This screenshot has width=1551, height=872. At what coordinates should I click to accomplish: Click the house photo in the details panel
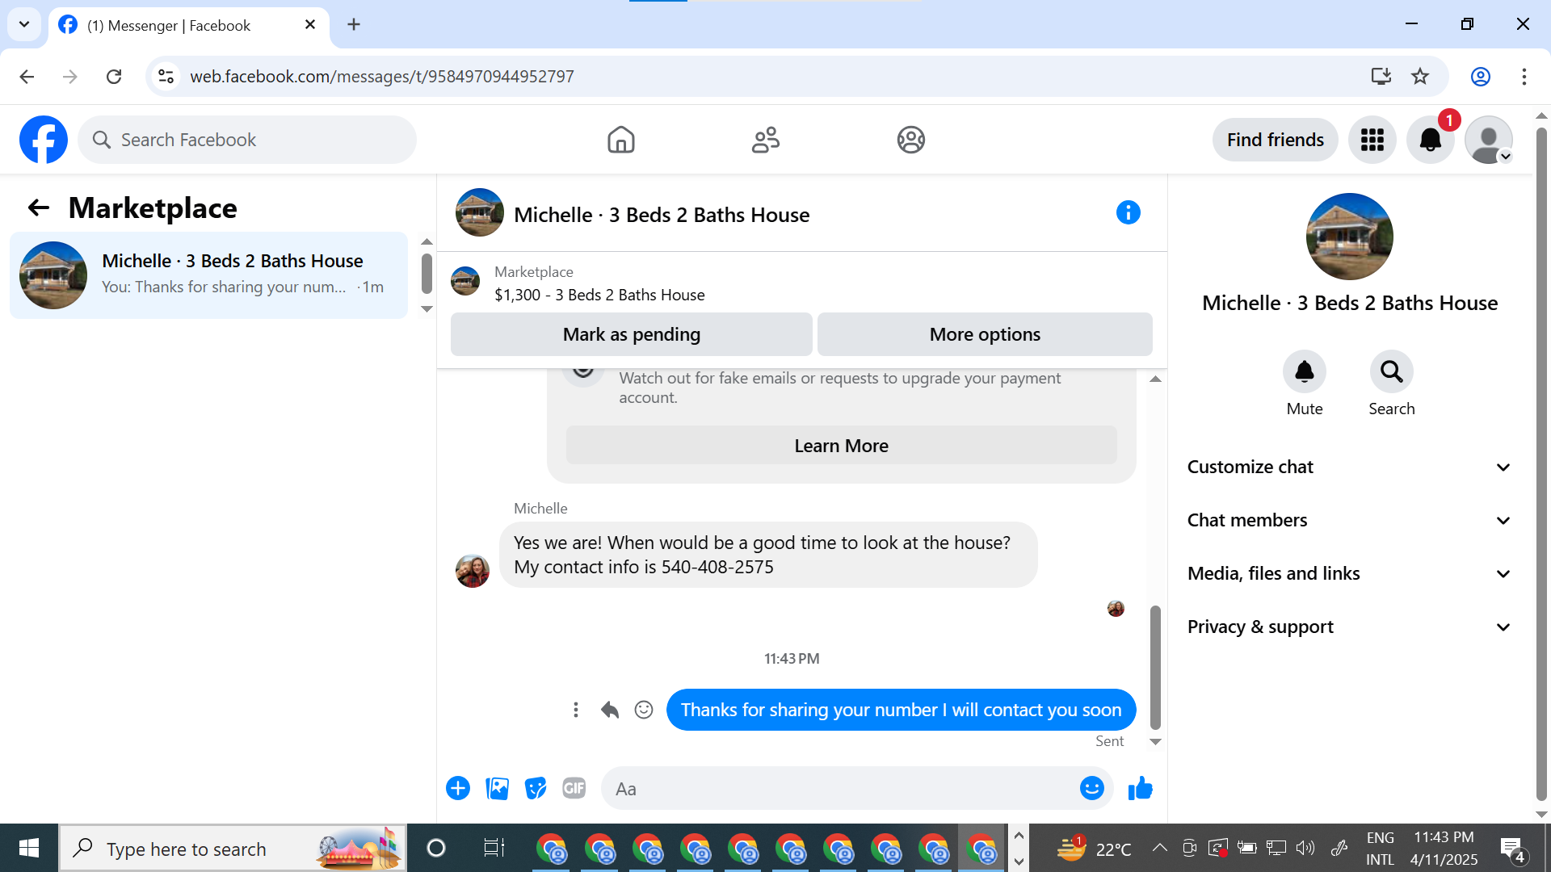[x=1349, y=237]
